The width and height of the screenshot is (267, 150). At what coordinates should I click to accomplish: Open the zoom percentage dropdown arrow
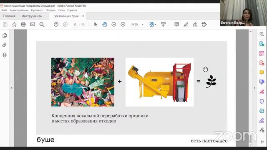click(143, 25)
